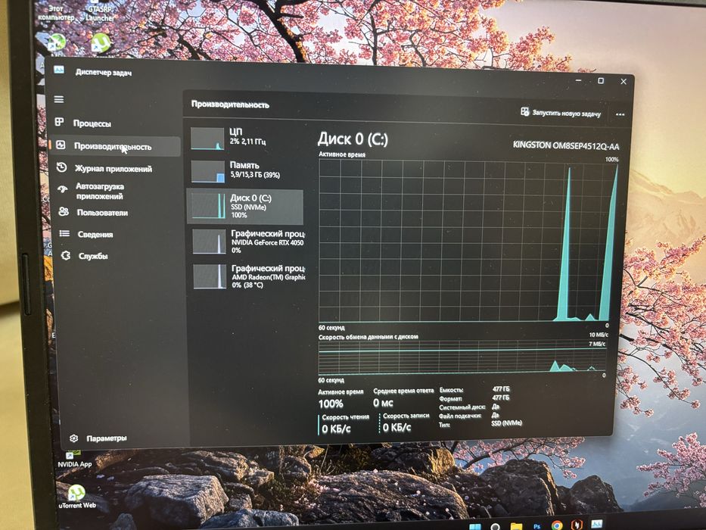Viewport: 706px width, 530px height.
Task: Click the Файл подкачки: Да row
Action: 469,415
